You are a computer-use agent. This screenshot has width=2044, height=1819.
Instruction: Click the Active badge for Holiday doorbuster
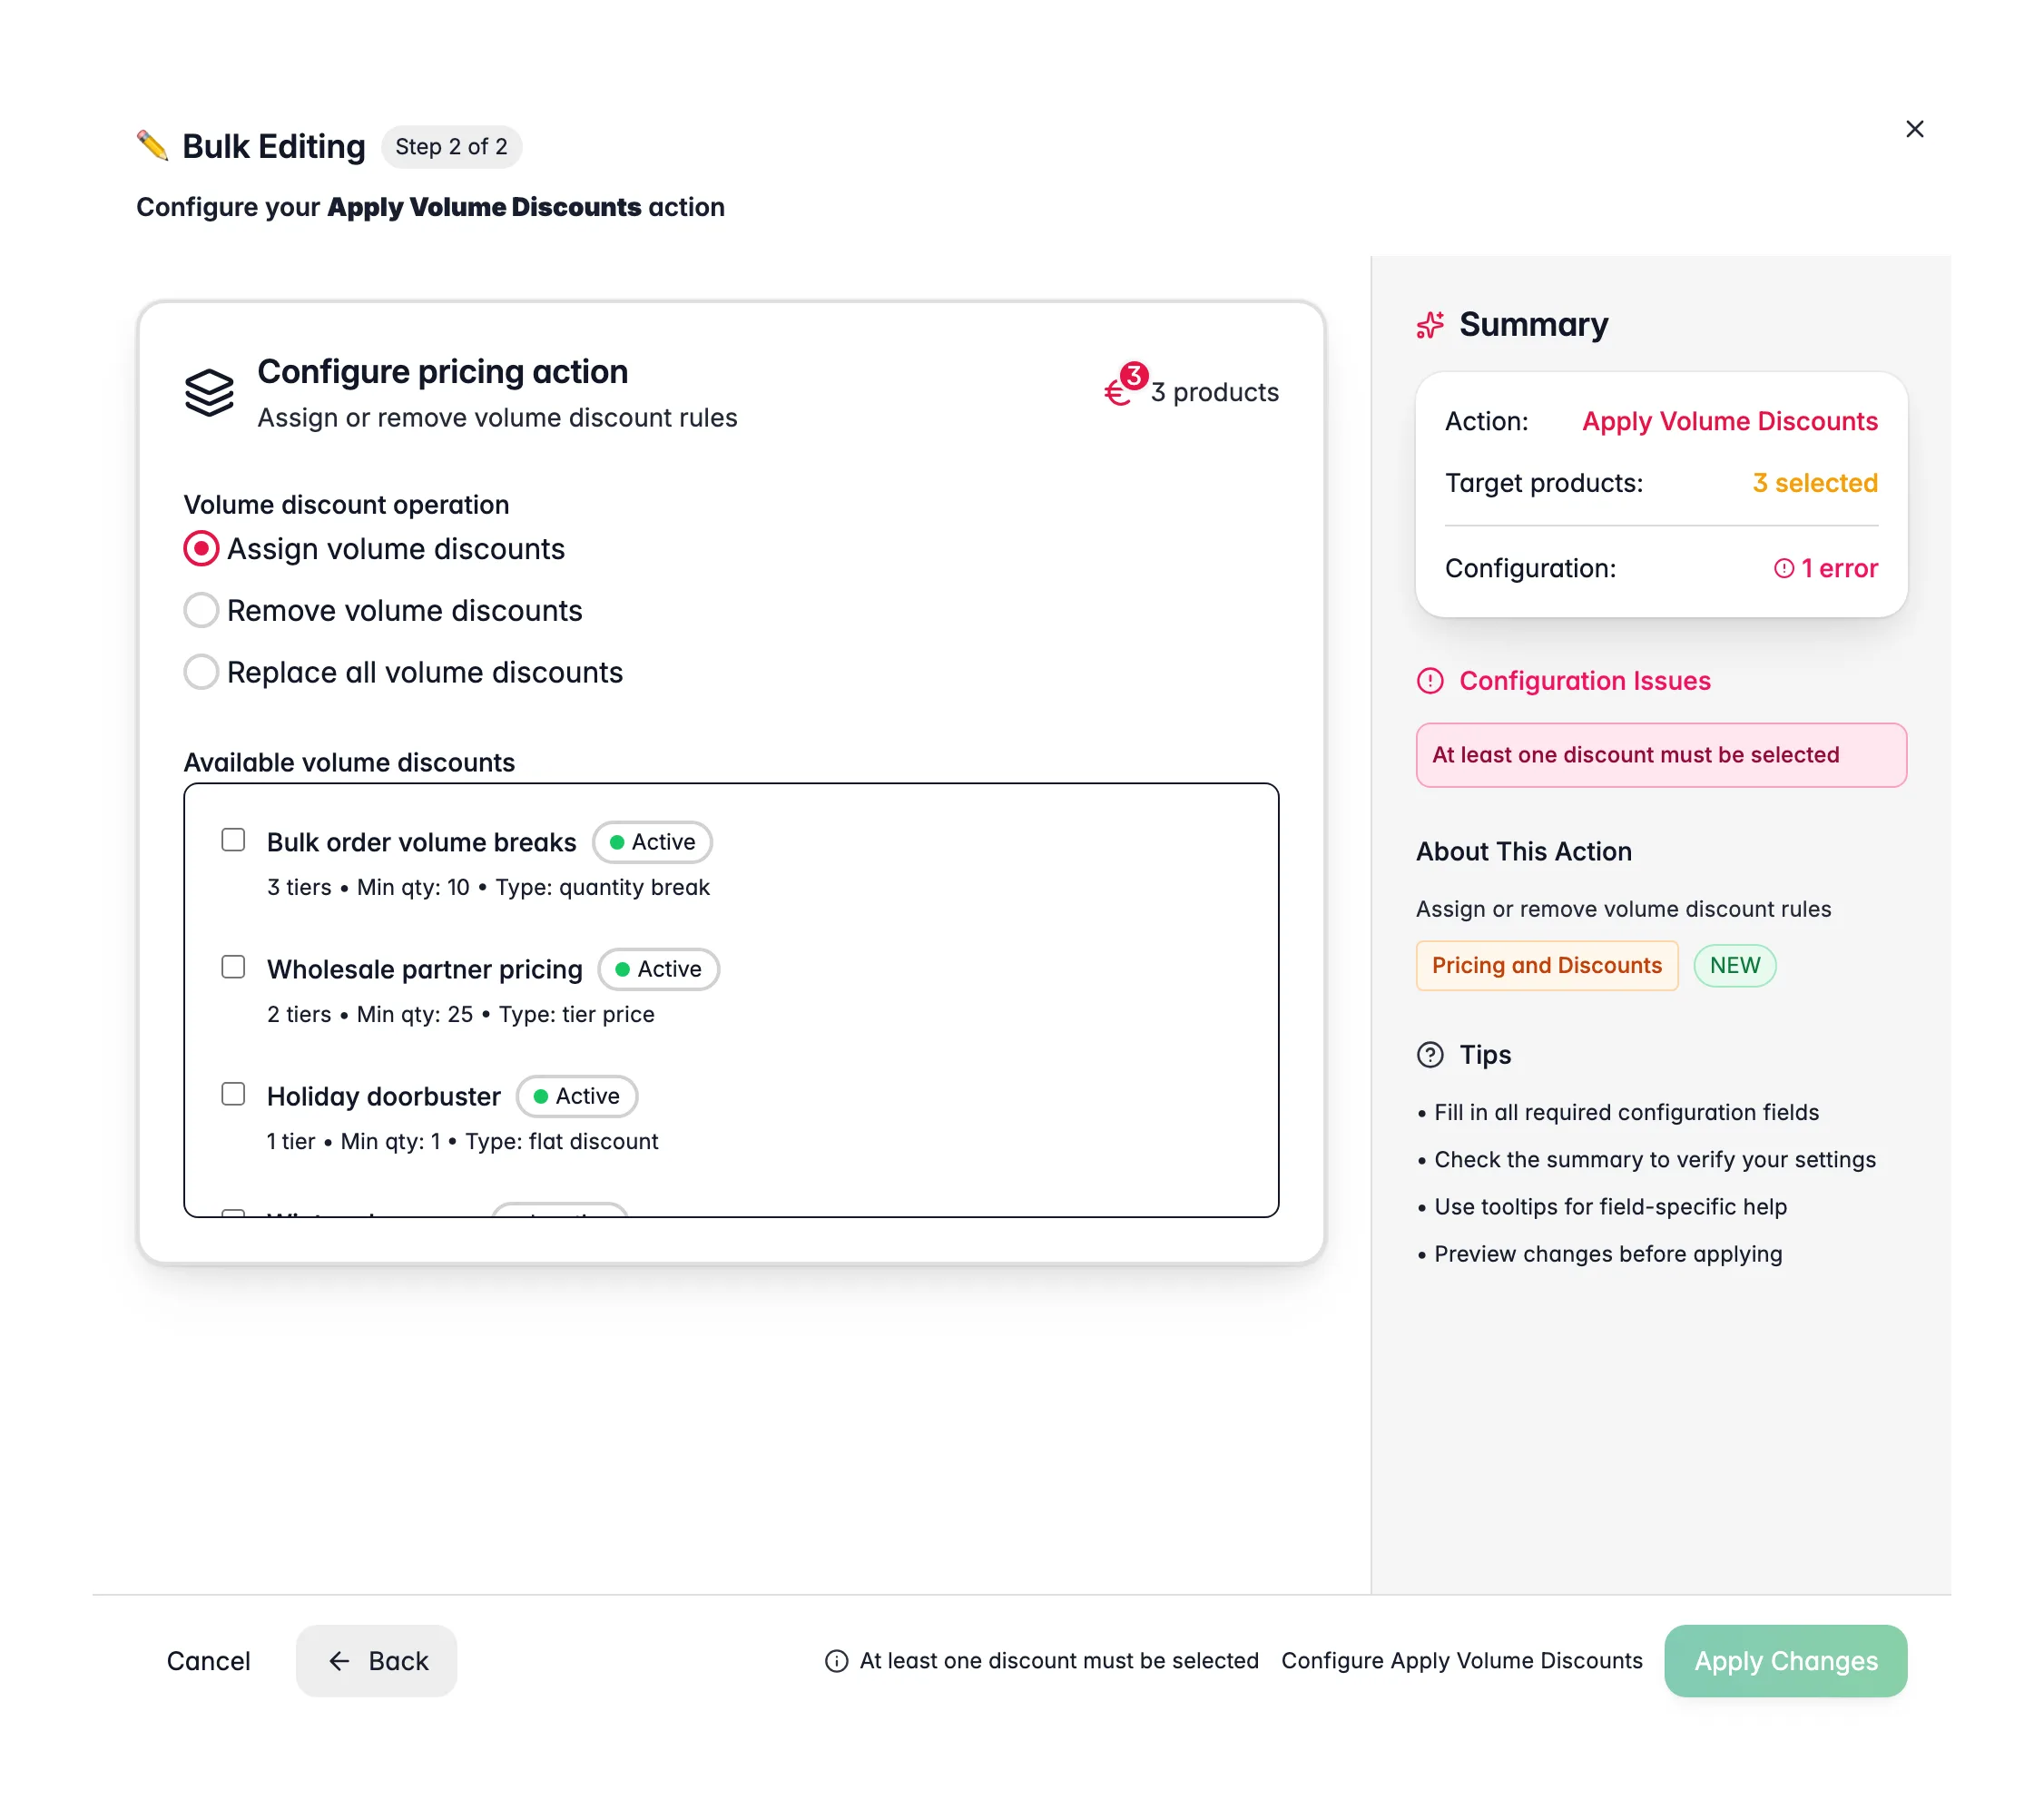tap(576, 1096)
